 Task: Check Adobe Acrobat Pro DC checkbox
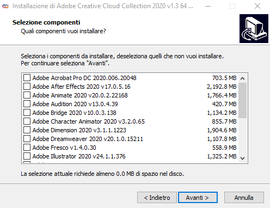(x=27, y=78)
